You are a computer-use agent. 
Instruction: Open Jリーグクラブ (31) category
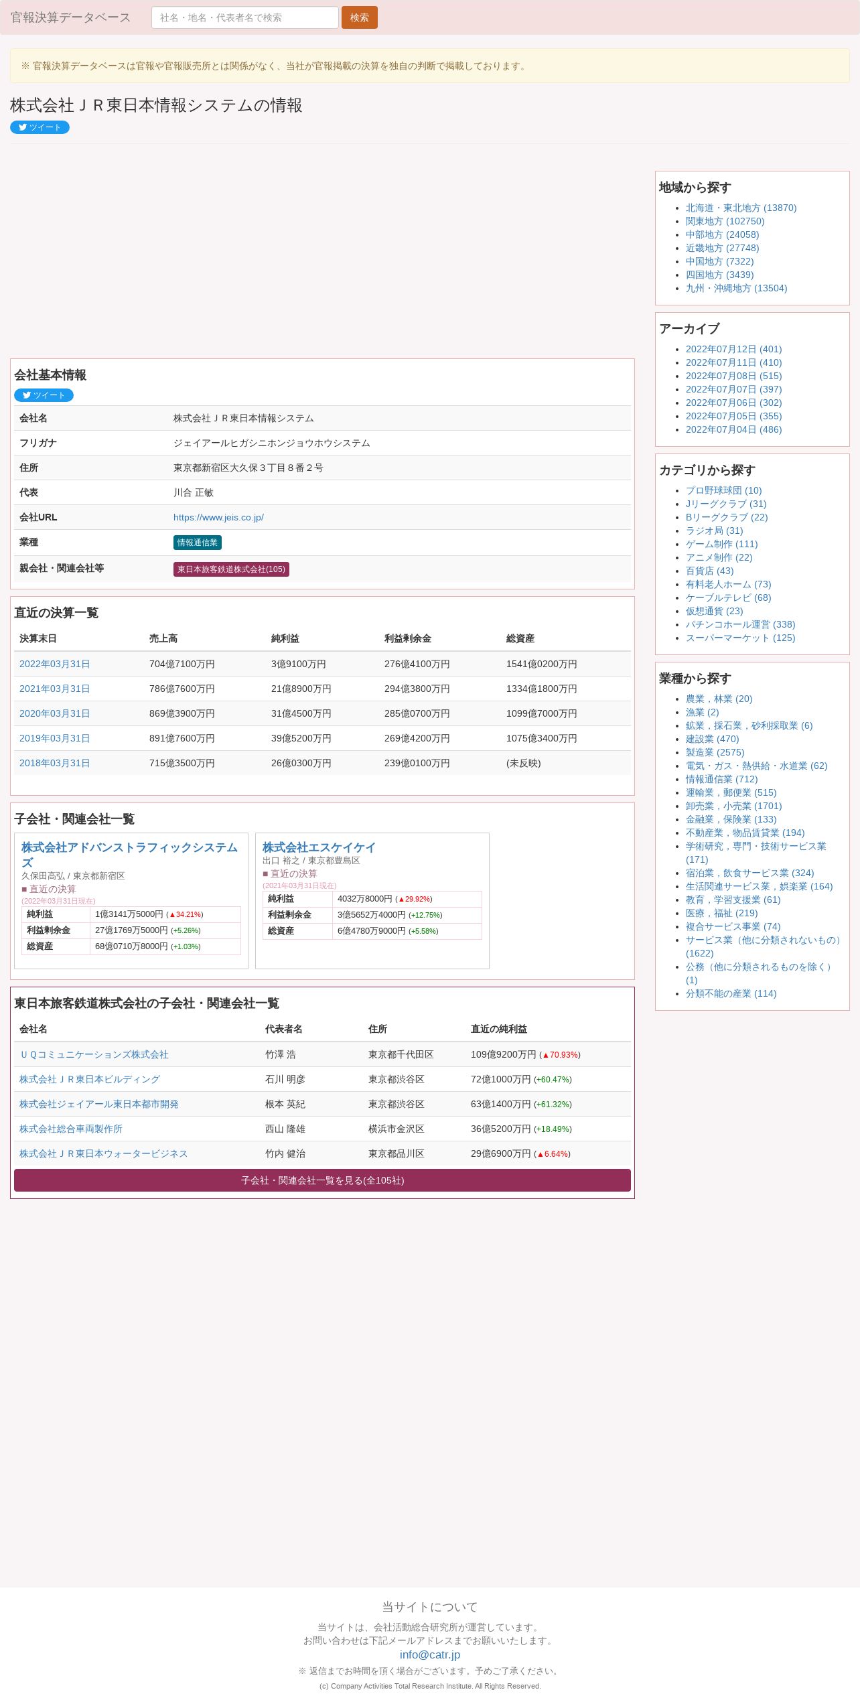726,504
